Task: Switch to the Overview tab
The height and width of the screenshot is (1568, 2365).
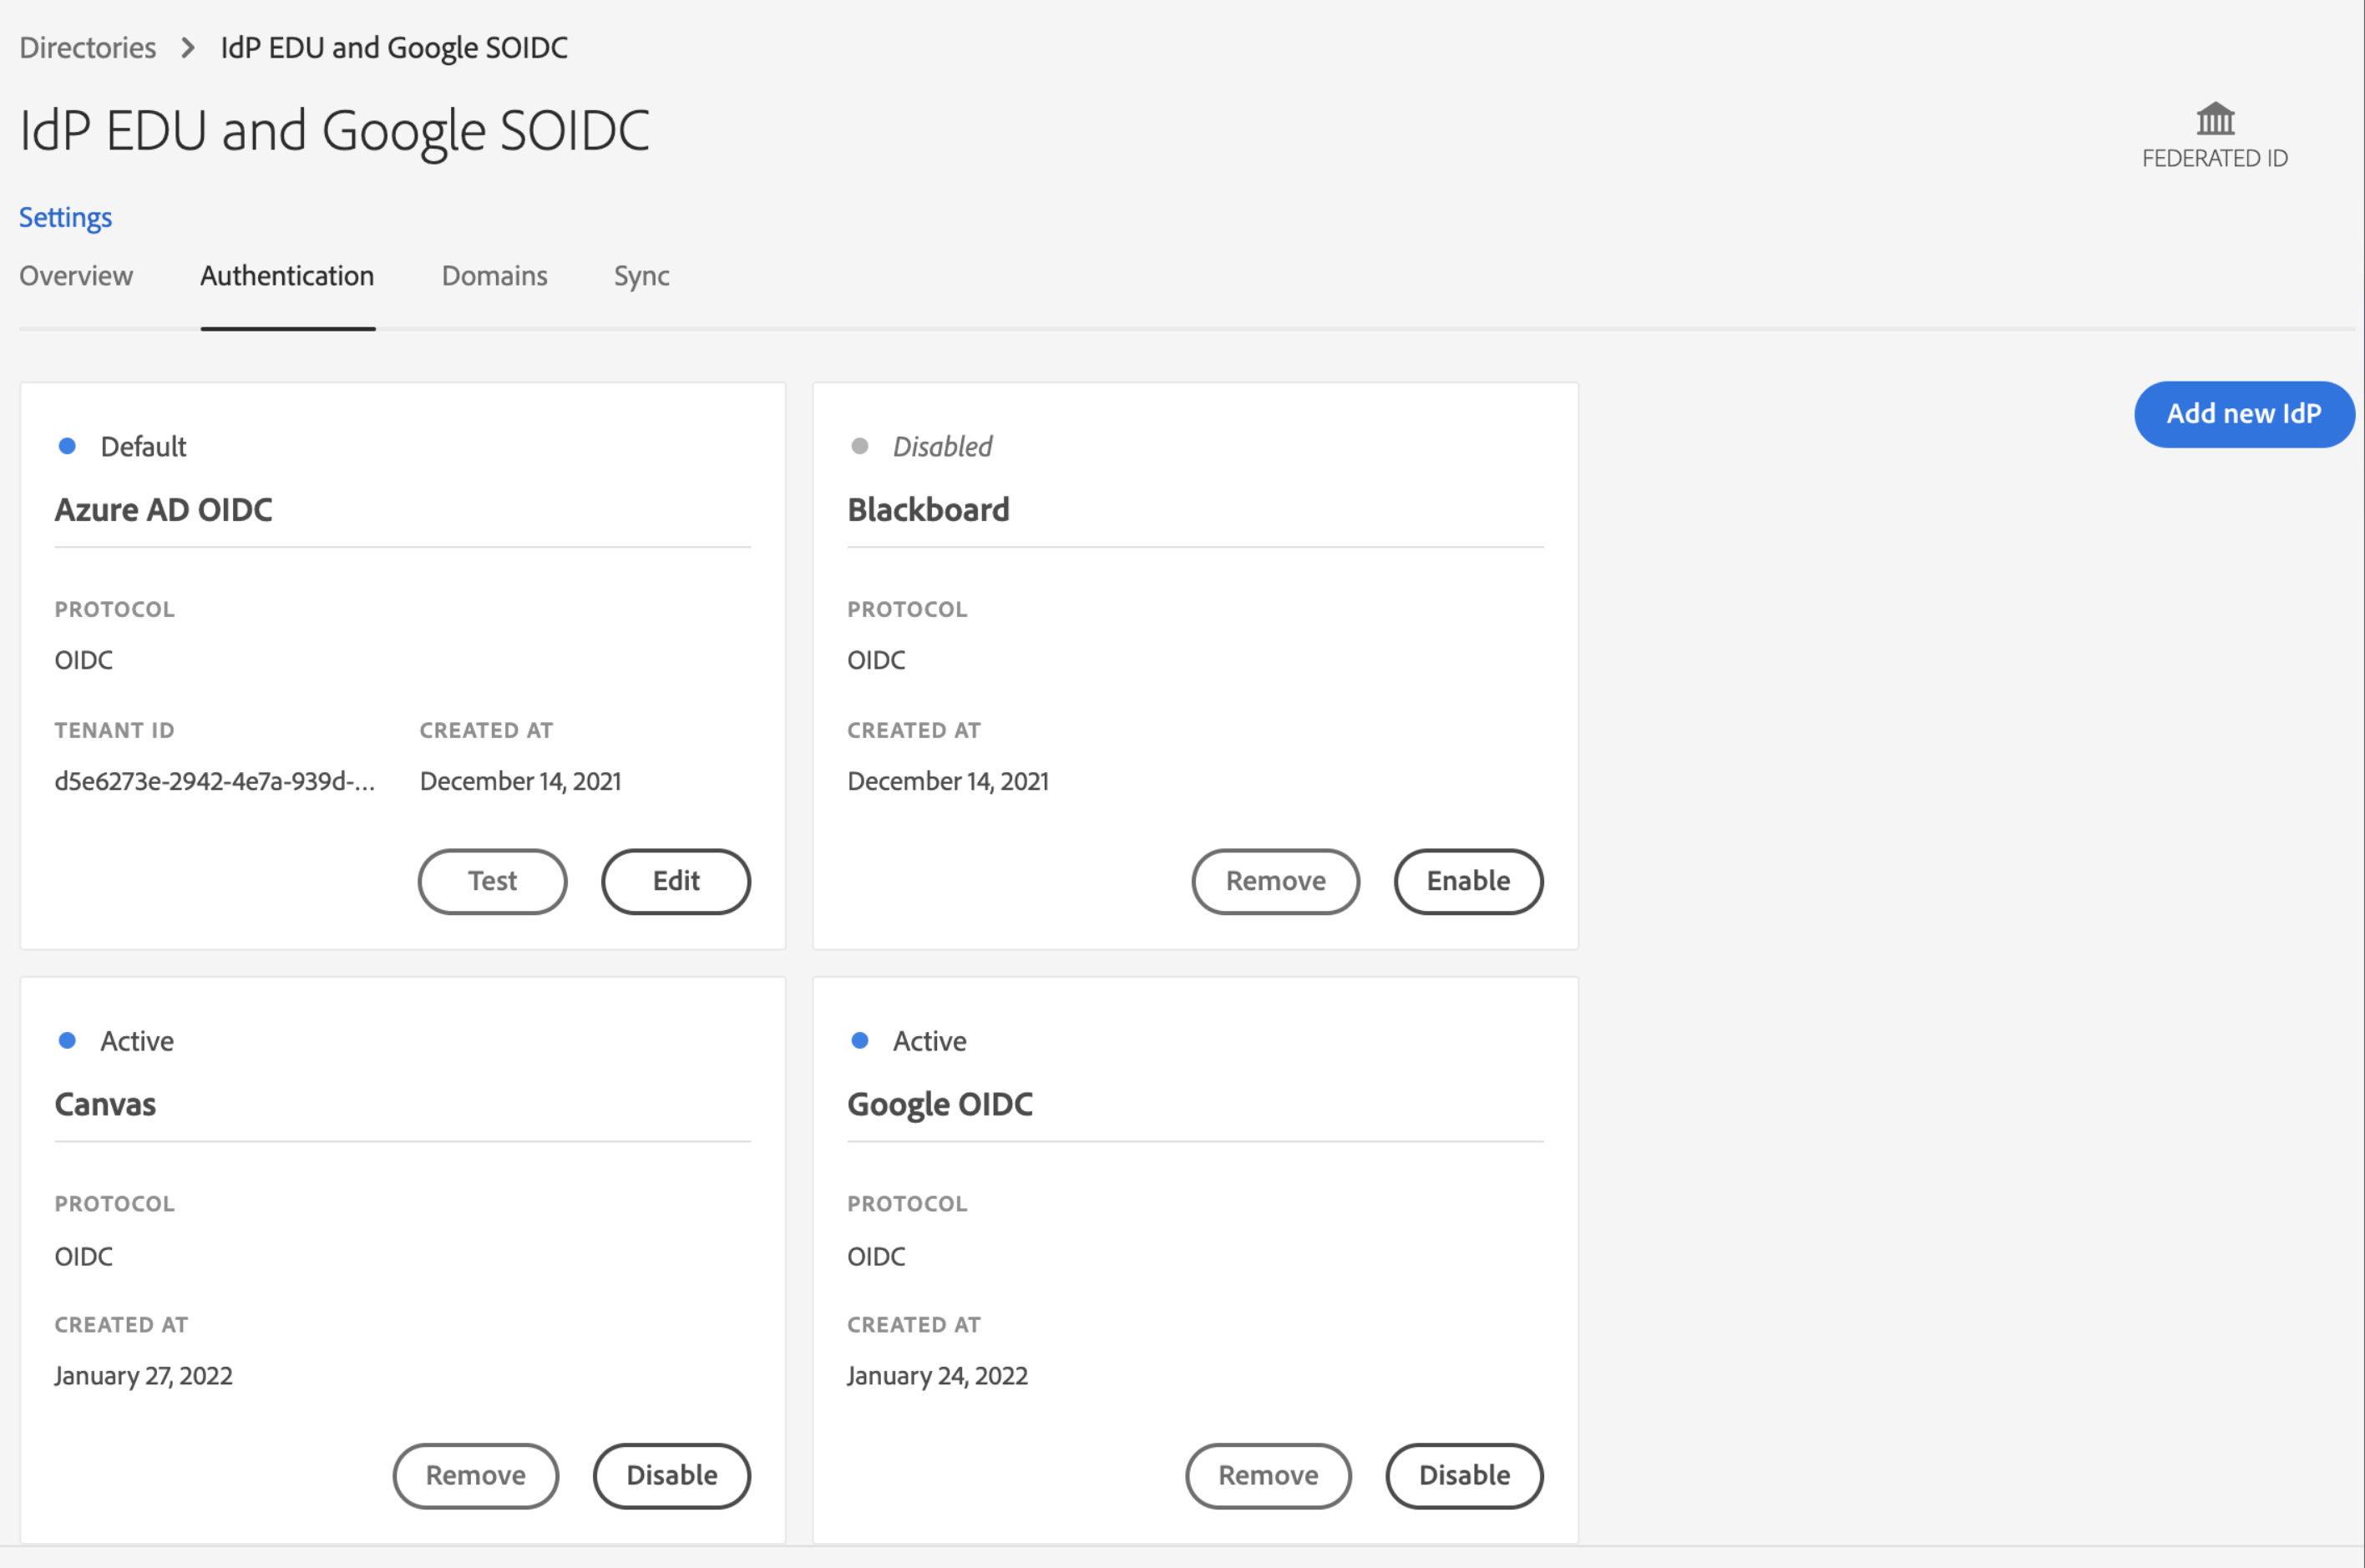Action: click(76, 275)
